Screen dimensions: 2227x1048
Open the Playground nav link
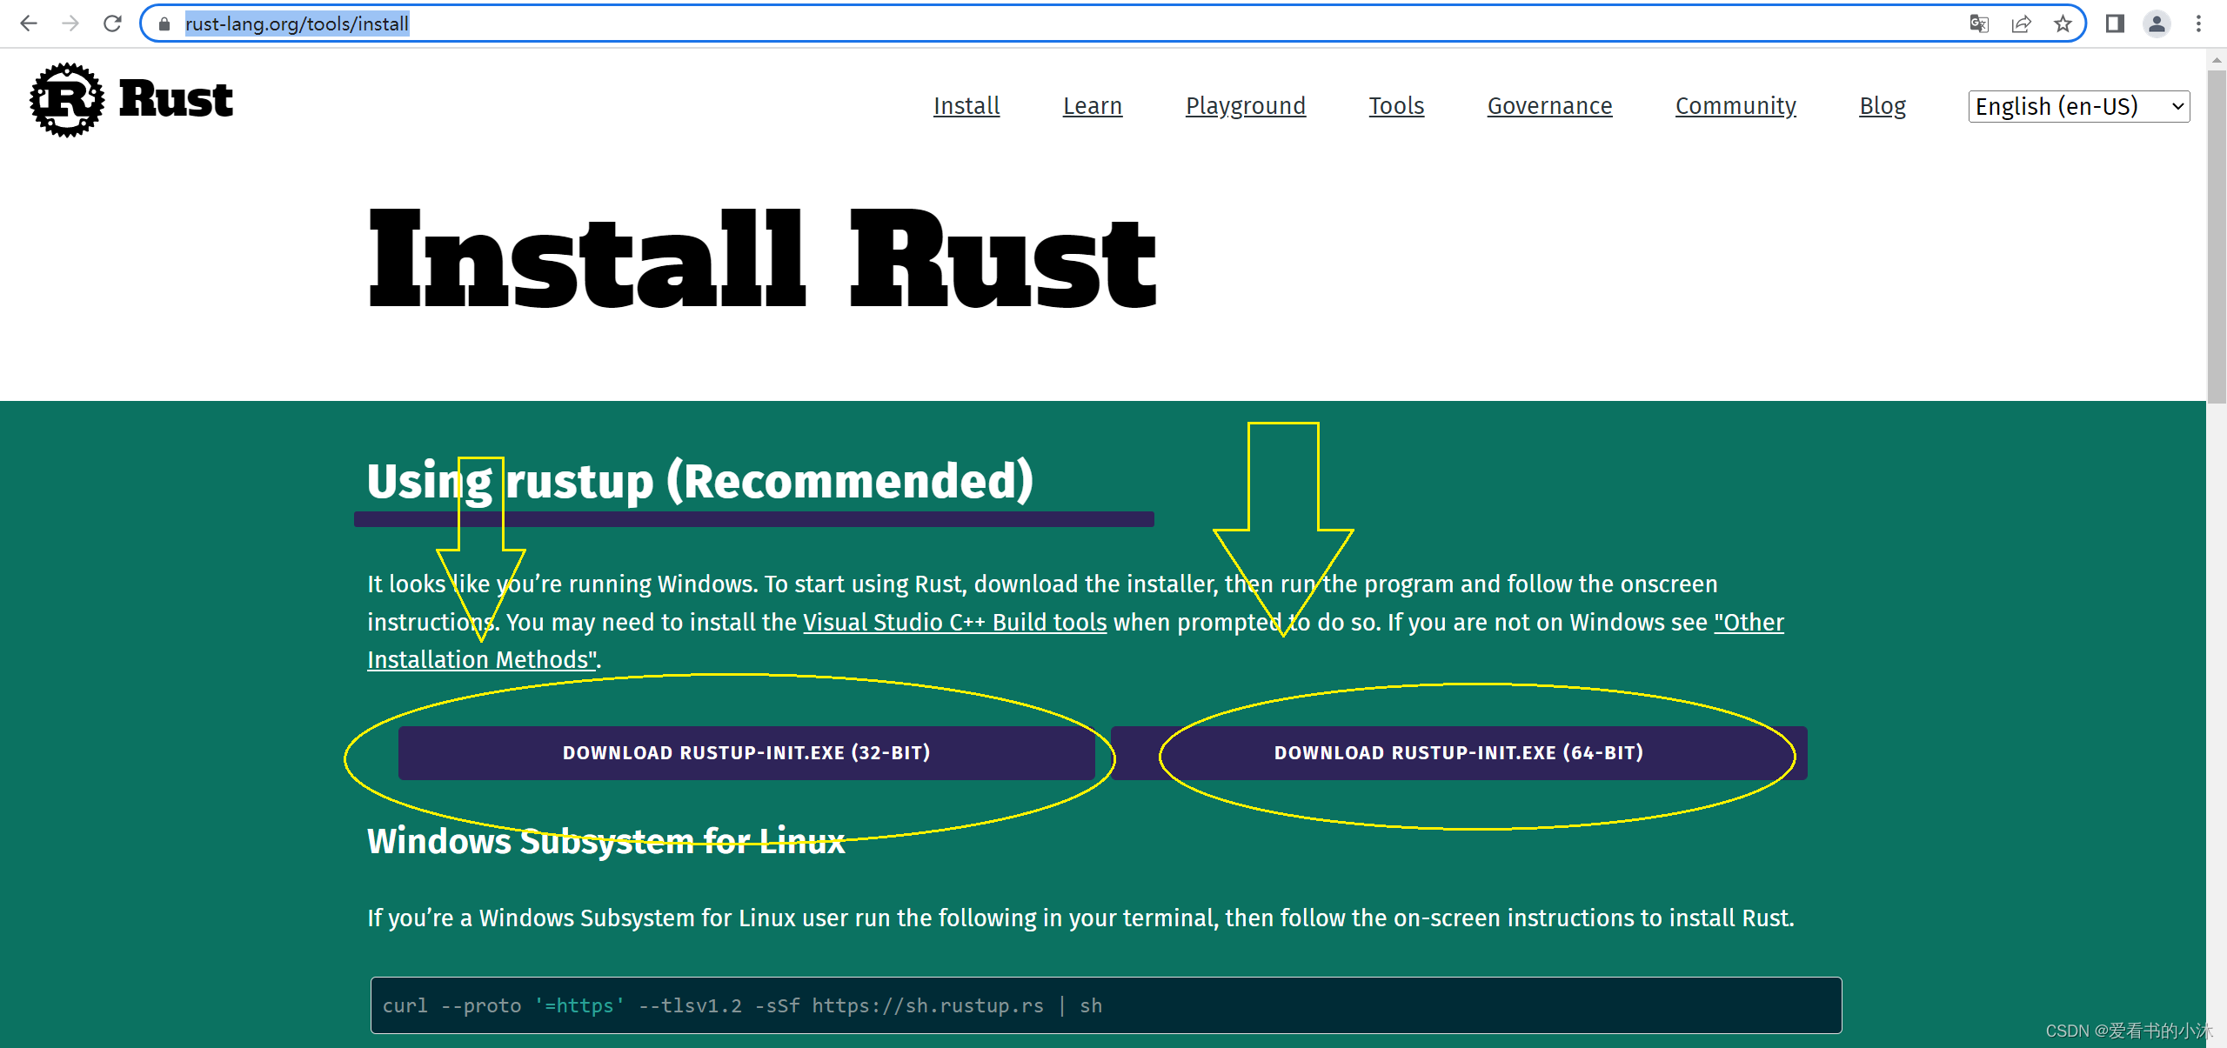click(1246, 106)
